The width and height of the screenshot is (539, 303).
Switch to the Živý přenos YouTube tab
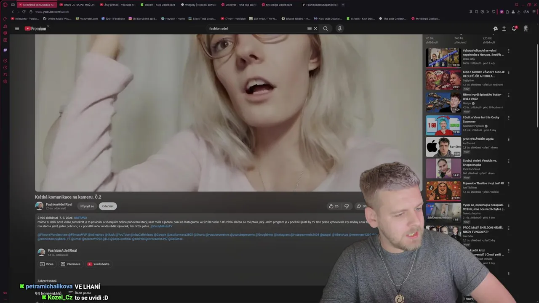(117, 5)
